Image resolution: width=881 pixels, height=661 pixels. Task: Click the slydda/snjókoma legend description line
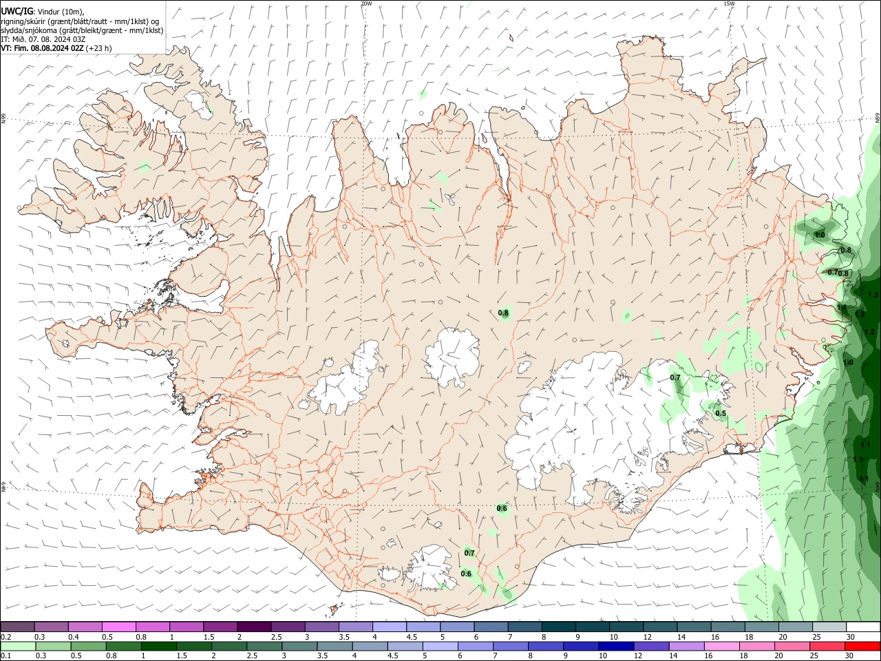(x=82, y=30)
